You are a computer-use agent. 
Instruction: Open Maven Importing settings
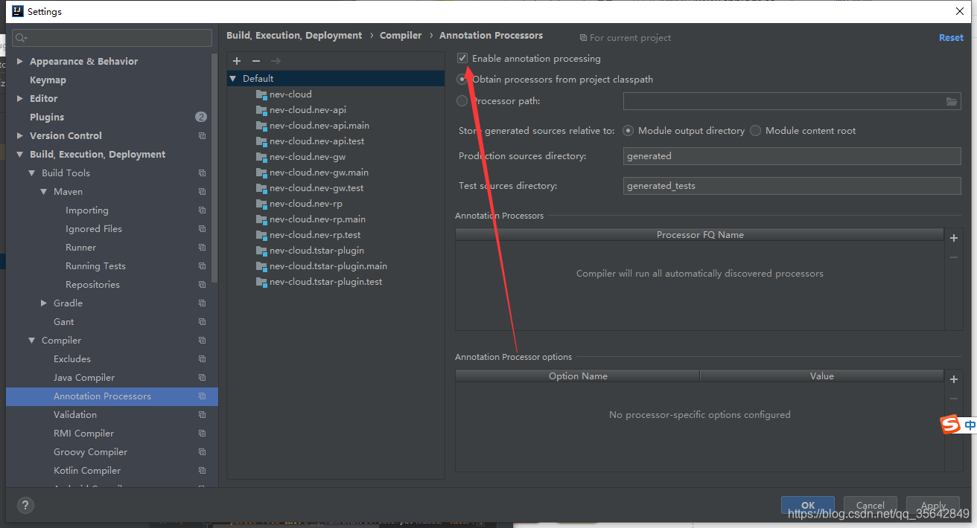click(x=87, y=210)
